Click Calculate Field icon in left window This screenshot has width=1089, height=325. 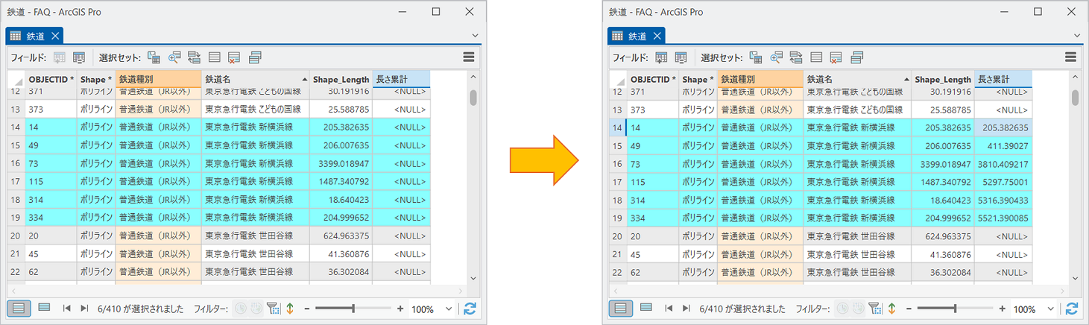click(x=79, y=57)
